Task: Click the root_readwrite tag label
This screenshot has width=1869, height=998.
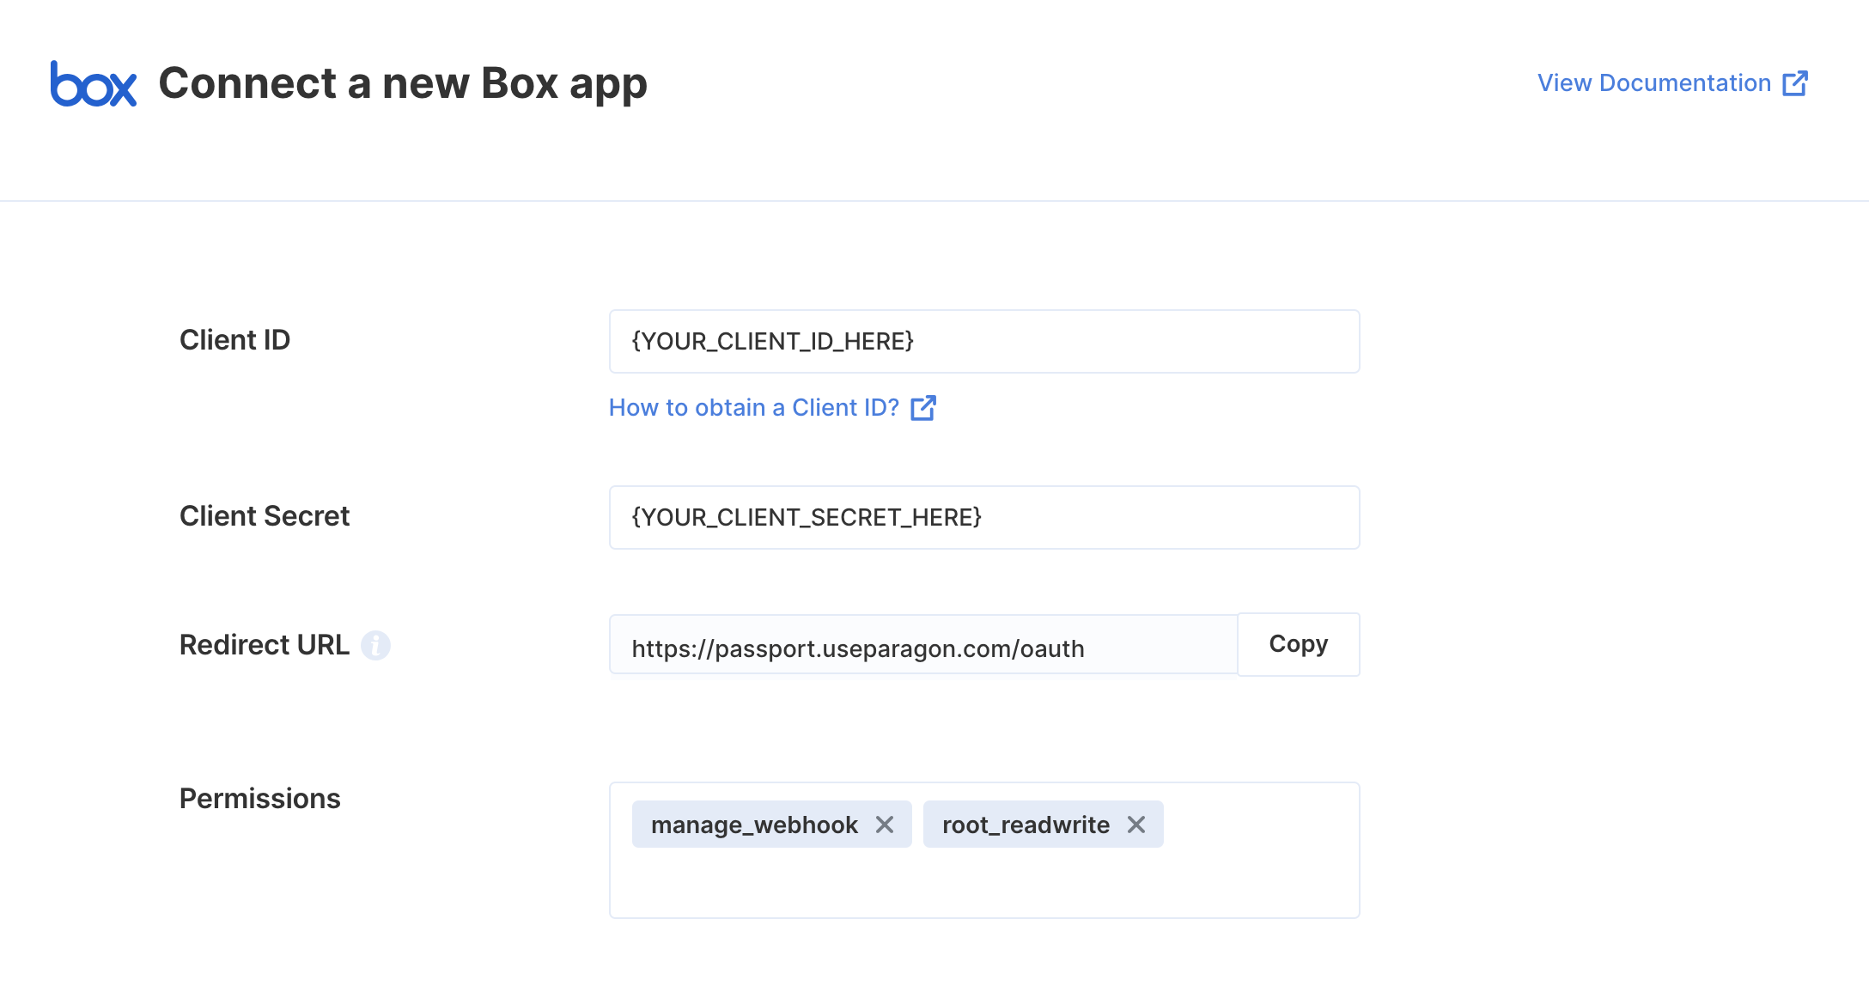Action: (1026, 825)
